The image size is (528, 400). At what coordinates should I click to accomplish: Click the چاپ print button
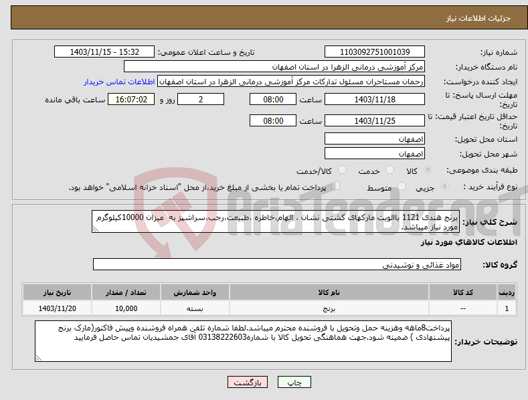click(x=294, y=382)
